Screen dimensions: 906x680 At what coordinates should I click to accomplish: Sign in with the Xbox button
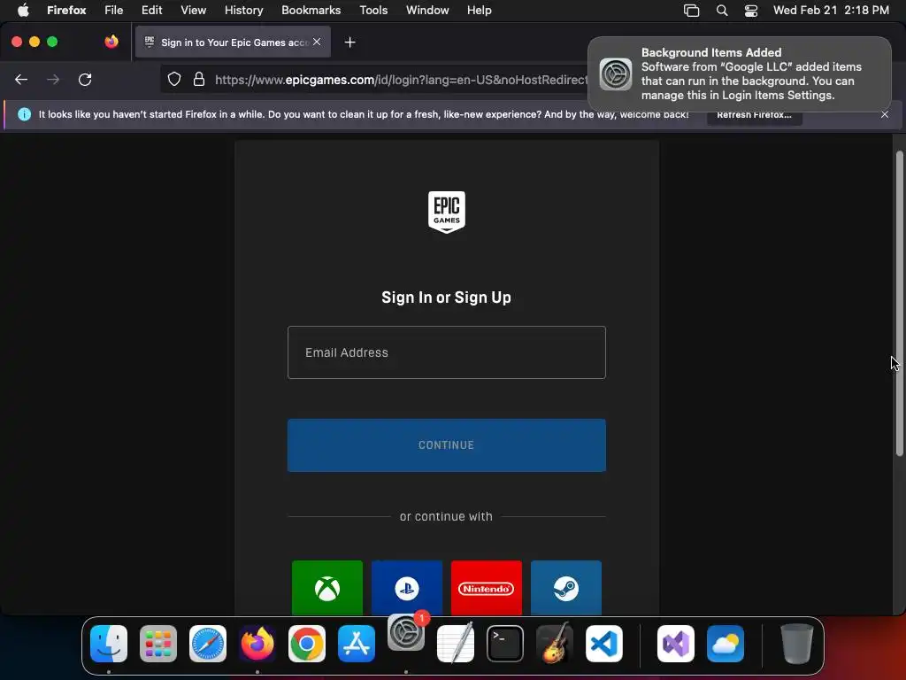click(327, 588)
